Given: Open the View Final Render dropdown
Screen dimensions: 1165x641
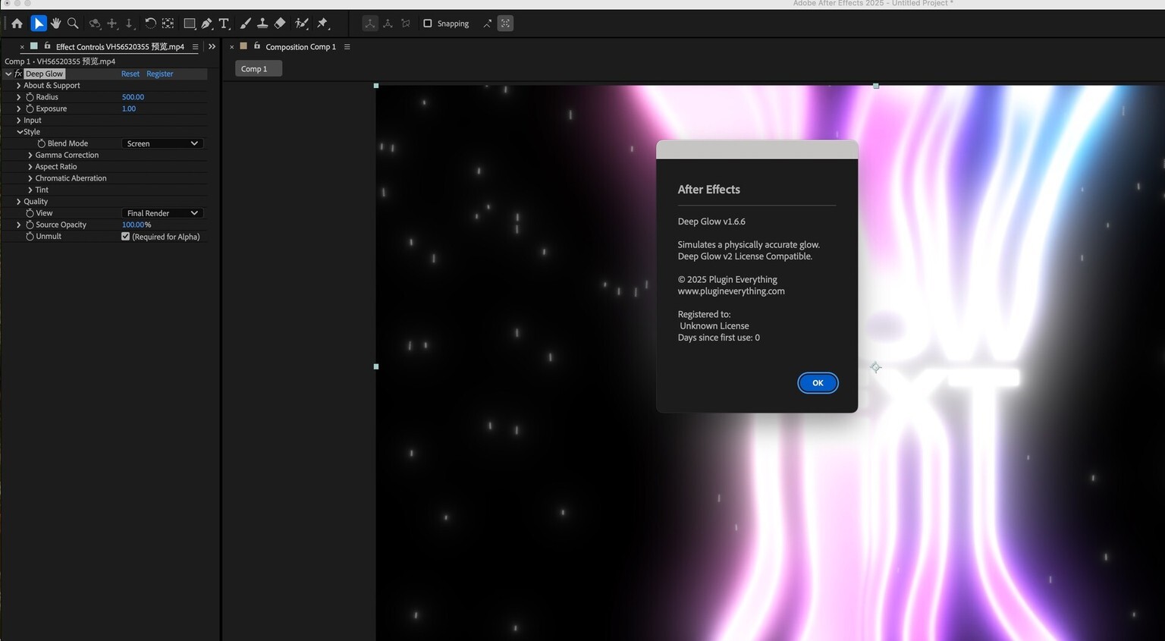Looking at the screenshot, I should [162, 213].
